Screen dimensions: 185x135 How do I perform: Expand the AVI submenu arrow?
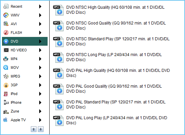click(40, 24)
